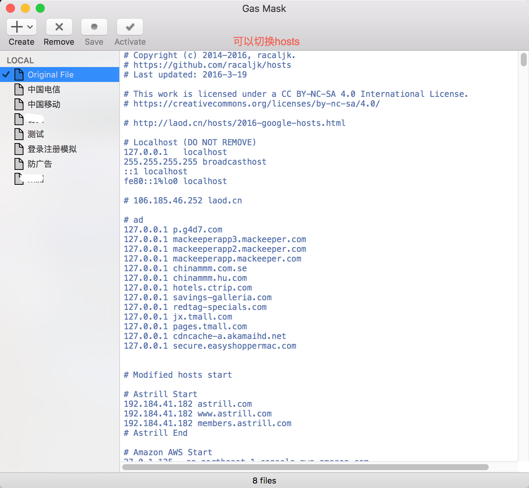
Task: Click the creativecommons.org license URL line
Action: pos(252,104)
